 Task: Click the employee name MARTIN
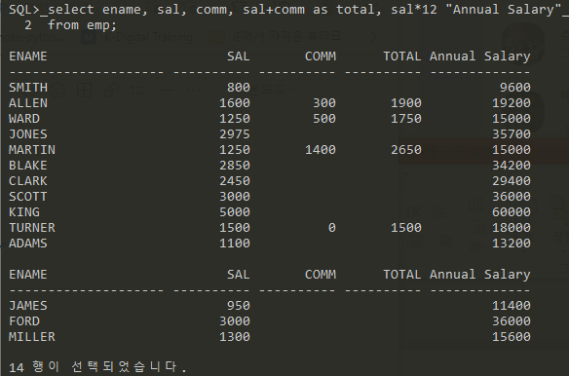point(32,150)
